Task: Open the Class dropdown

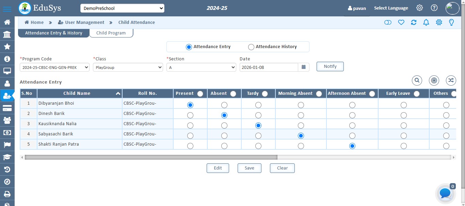Action: point(128,67)
